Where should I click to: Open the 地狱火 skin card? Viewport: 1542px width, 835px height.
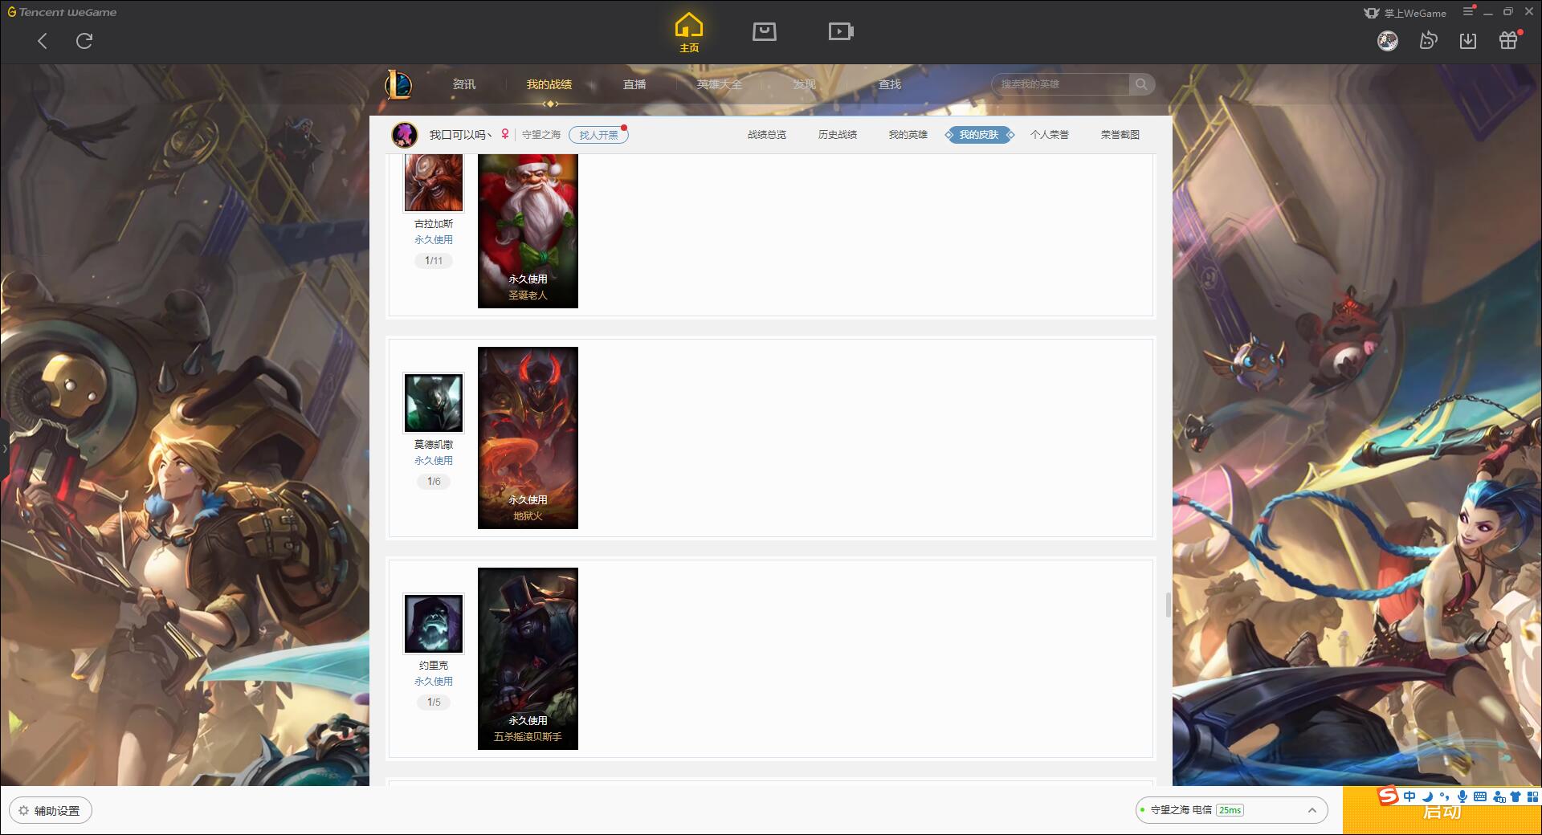coord(528,438)
